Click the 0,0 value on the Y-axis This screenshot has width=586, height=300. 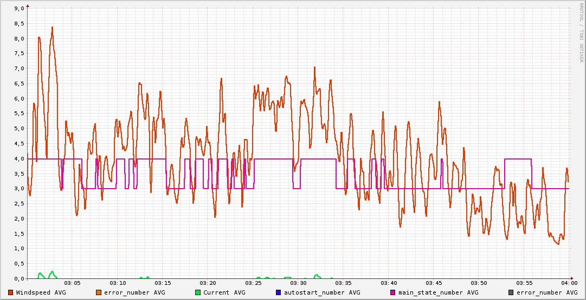point(19,278)
